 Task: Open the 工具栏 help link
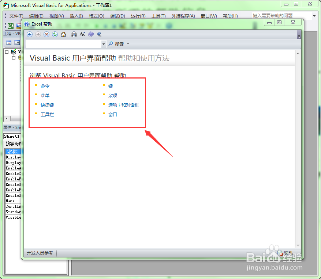(x=47, y=114)
